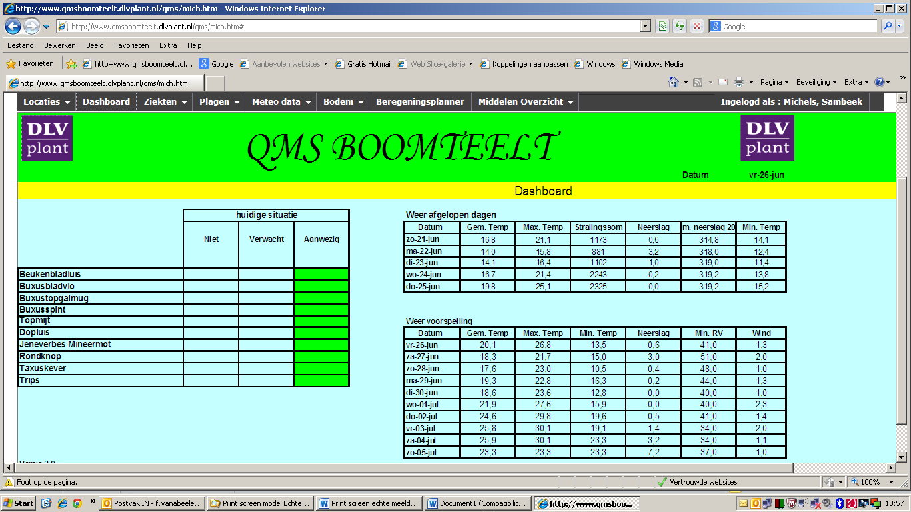The height and width of the screenshot is (512, 911).
Task: Expand the Plagen menu
Action: 219,102
